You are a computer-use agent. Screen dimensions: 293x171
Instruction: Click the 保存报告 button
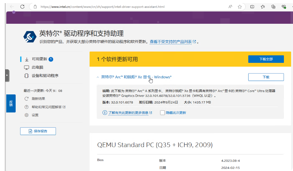point(38,131)
